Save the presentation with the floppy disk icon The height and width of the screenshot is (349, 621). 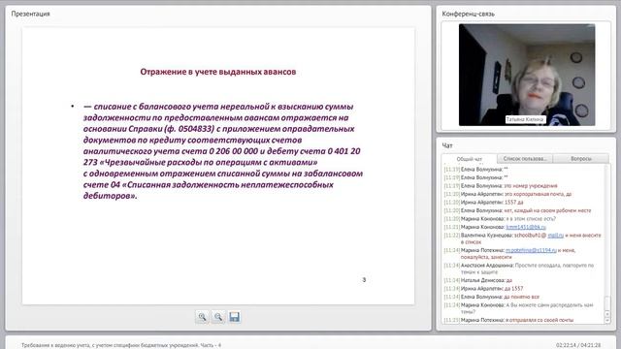tap(234, 317)
